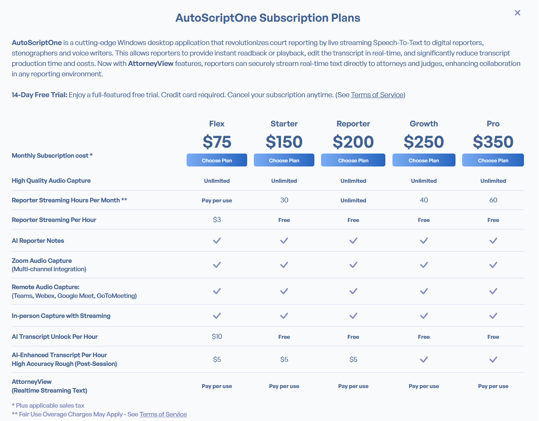The width and height of the screenshot is (539, 421).
Task: Open Terms of Service from free trial notice
Action: coord(377,95)
